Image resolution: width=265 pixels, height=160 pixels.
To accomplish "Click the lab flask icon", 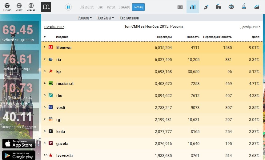I will (x=244, y=6).
